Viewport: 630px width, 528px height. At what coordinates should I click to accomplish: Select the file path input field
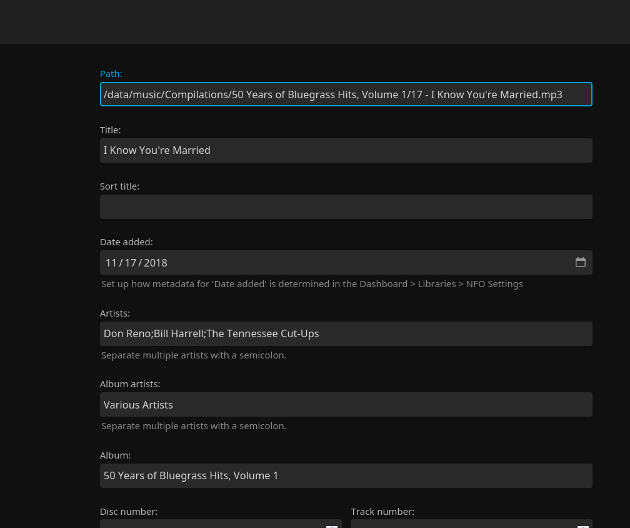point(346,94)
